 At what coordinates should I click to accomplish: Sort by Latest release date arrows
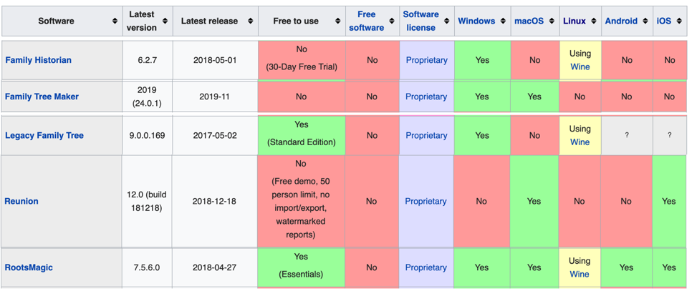pos(250,21)
